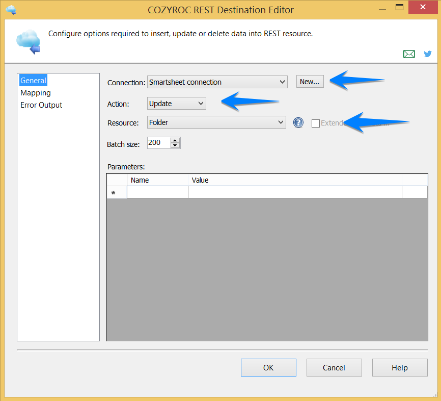Open the Resource dropdown showing Folder
Image resolution: width=441 pixels, height=401 pixels.
216,122
